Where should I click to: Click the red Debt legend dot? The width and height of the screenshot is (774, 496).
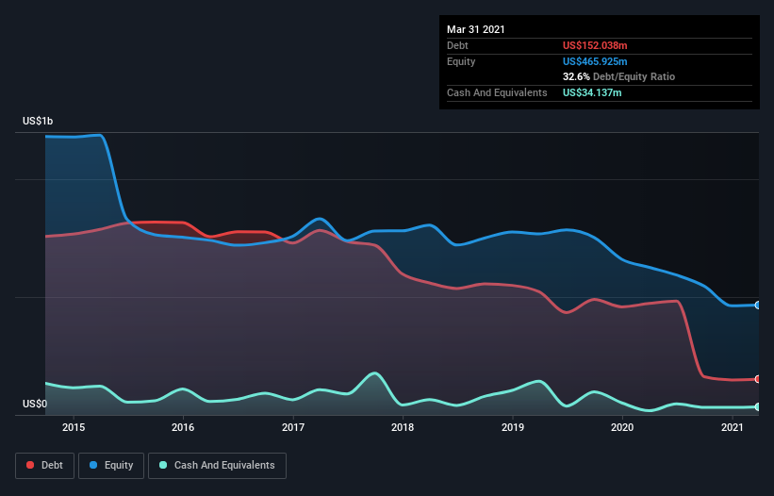[x=30, y=465]
